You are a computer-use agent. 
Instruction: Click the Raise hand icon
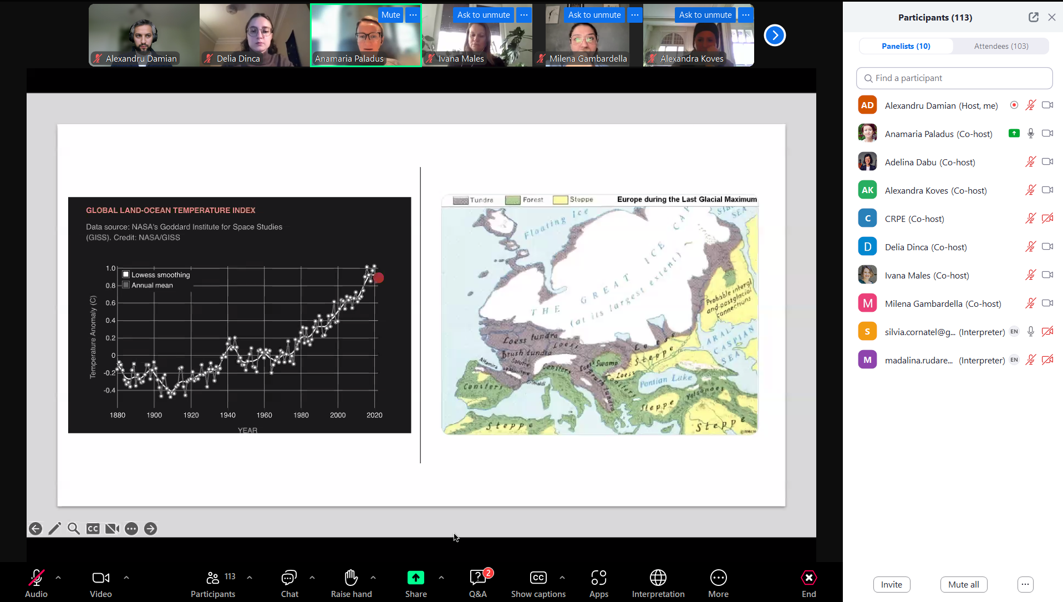point(351,583)
